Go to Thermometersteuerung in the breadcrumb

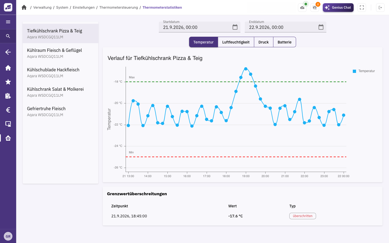coord(119,8)
